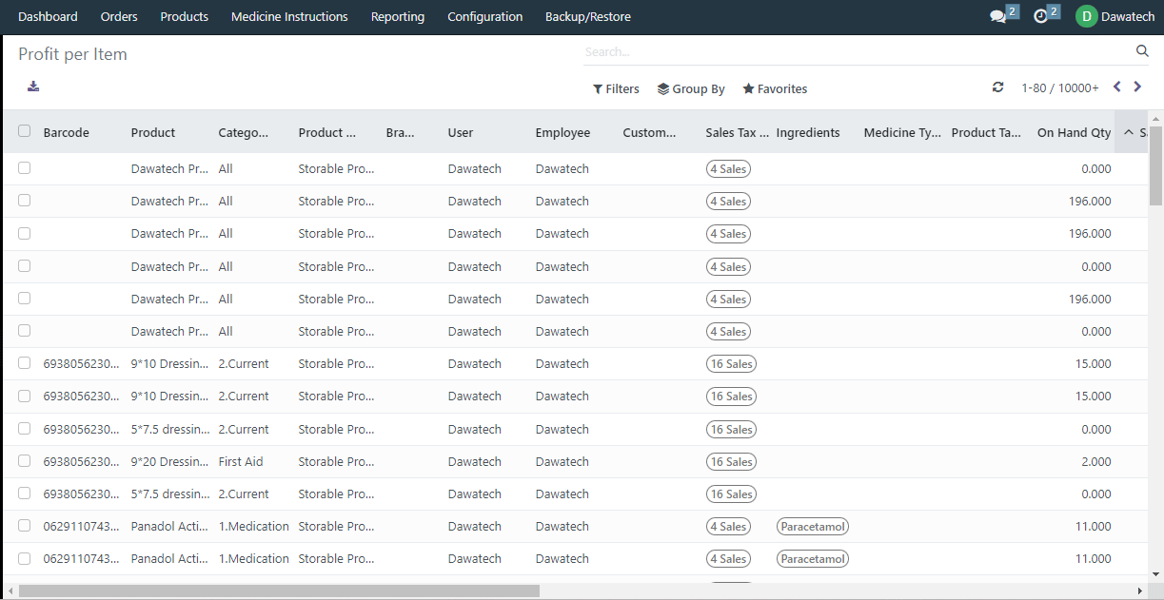Check the checkbox for first 5*7.5 dressin... row

pos(24,428)
